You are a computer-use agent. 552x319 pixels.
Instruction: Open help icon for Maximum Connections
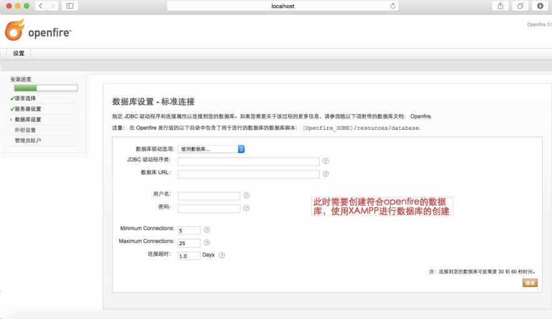pyautogui.click(x=207, y=243)
